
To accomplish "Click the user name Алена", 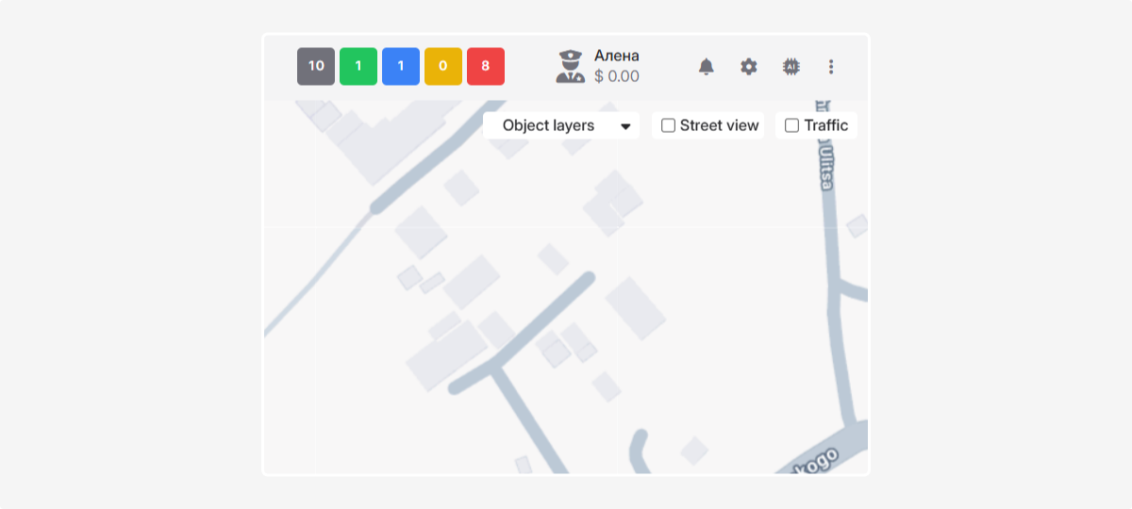I will (617, 56).
